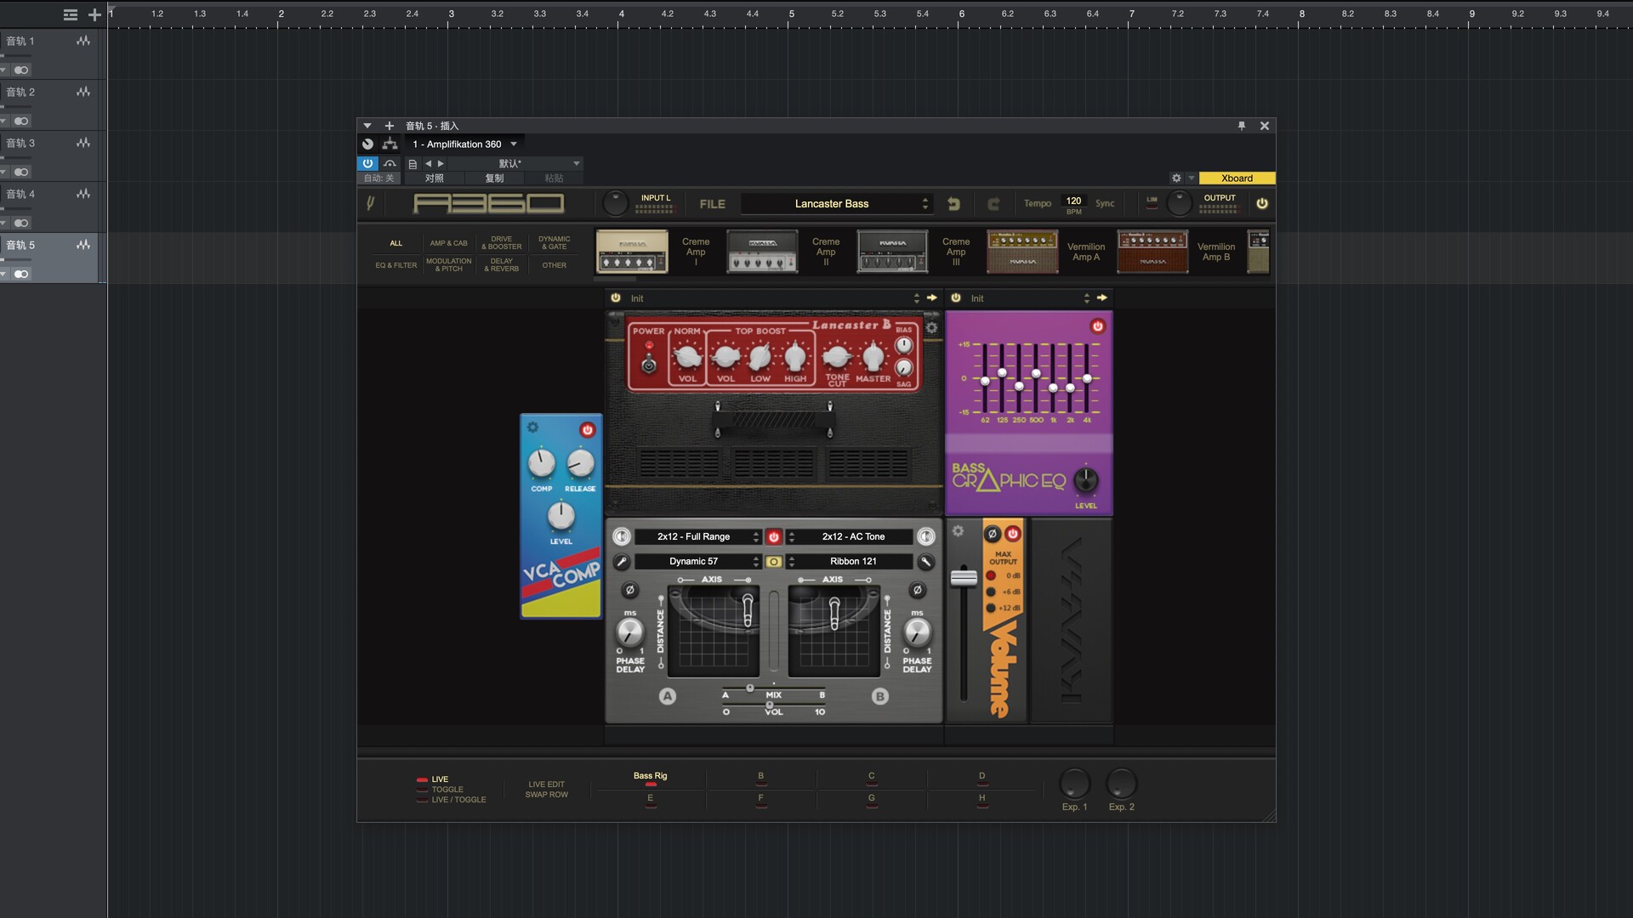Select the MODULATION & PITCH category
This screenshot has height=918, width=1633.
tap(448, 265)
